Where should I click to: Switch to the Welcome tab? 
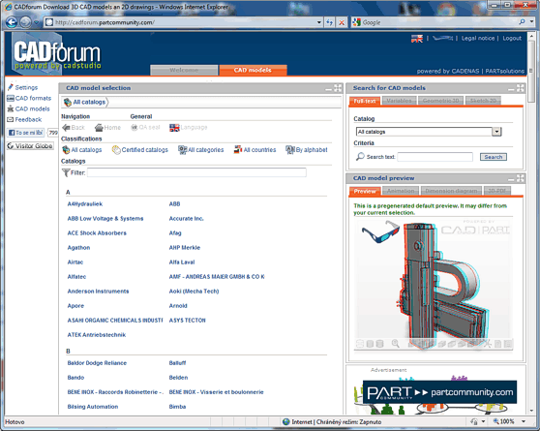(x=184, y=70)
